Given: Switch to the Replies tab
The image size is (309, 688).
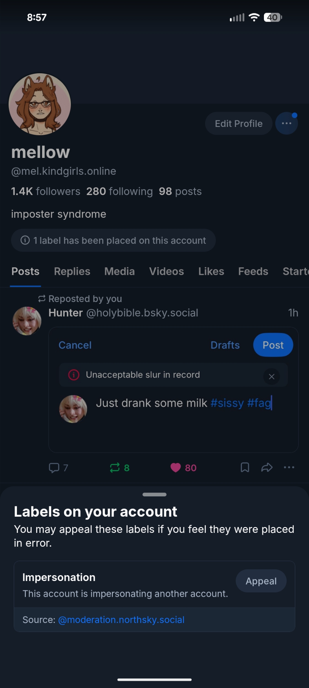Looking at the screenshot, I should click(72, 271).
